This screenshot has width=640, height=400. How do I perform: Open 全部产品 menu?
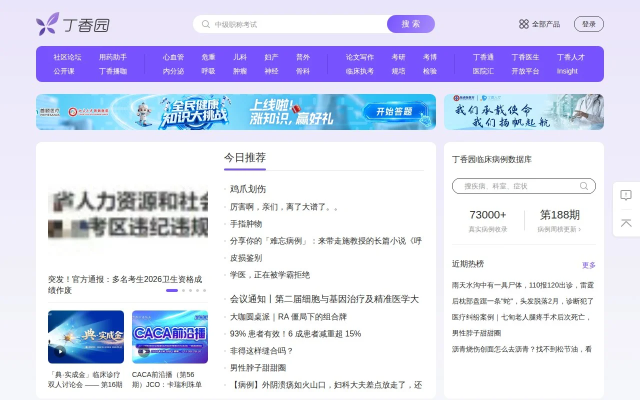[546, 24]
